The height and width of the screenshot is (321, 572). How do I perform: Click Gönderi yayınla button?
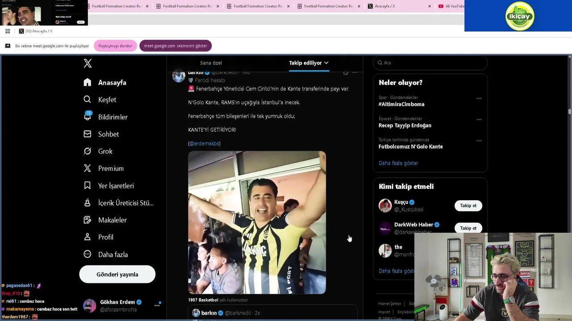[x=118, y=275]
